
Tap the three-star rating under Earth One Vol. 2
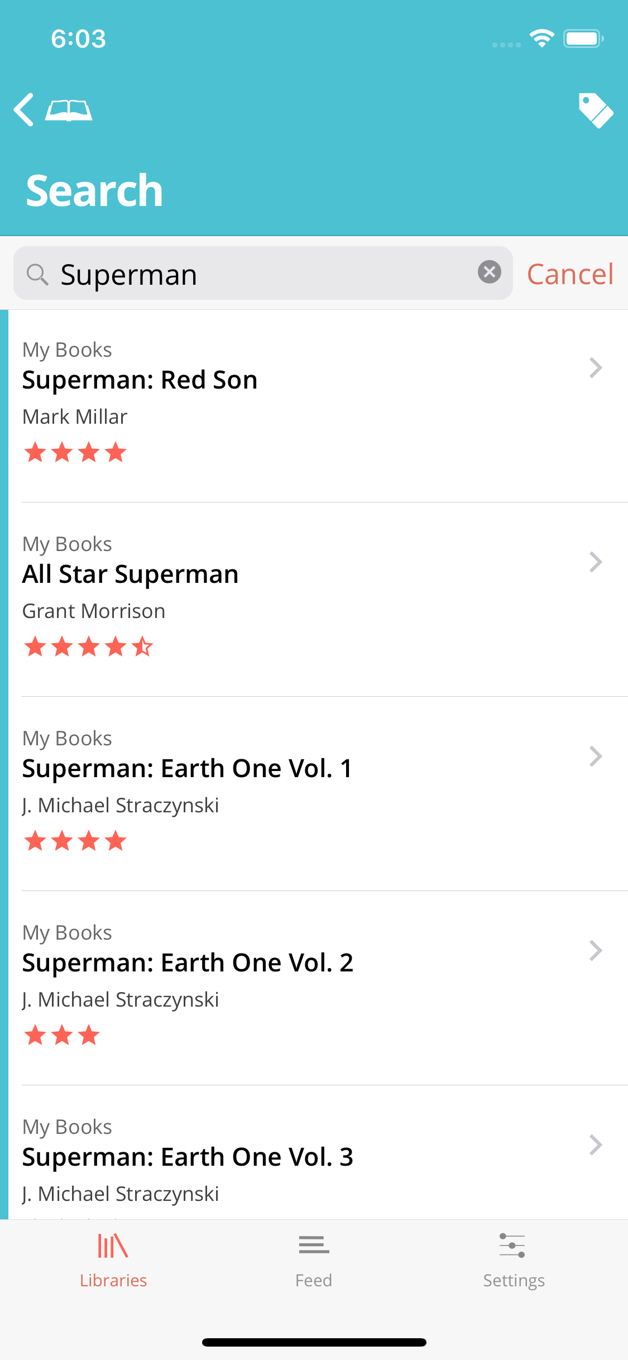pos(62,1036)
